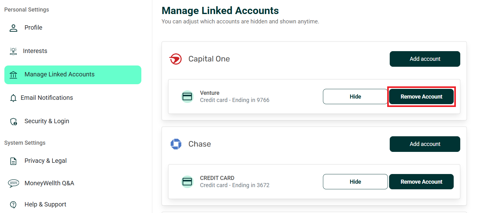
Task: Click the Chase logo
Action: 176,144
